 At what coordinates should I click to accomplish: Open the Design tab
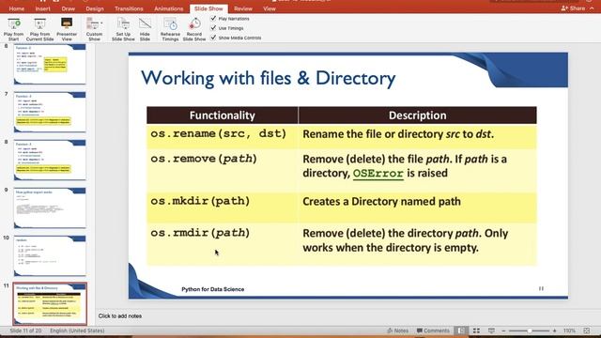click(x=95, y=8)
